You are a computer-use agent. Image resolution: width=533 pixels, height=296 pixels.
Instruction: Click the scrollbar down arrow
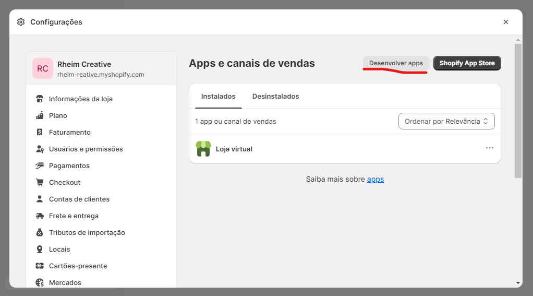click(x=518, y=283)
